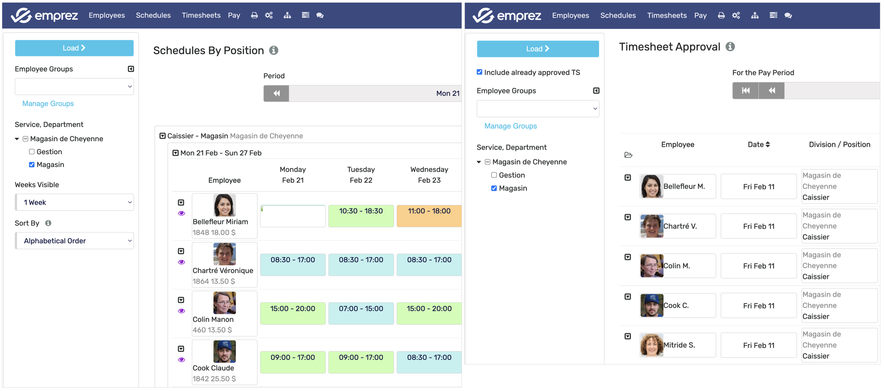
Task: Collapse the Caissier - Magasin section
Action: [x=163, y=136]
